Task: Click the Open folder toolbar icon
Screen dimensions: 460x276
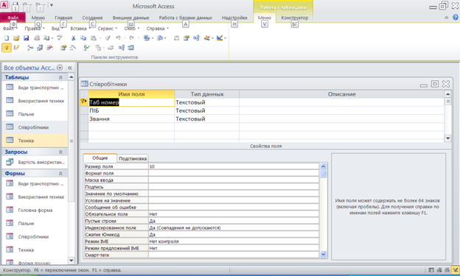Action: pos(16,38)
